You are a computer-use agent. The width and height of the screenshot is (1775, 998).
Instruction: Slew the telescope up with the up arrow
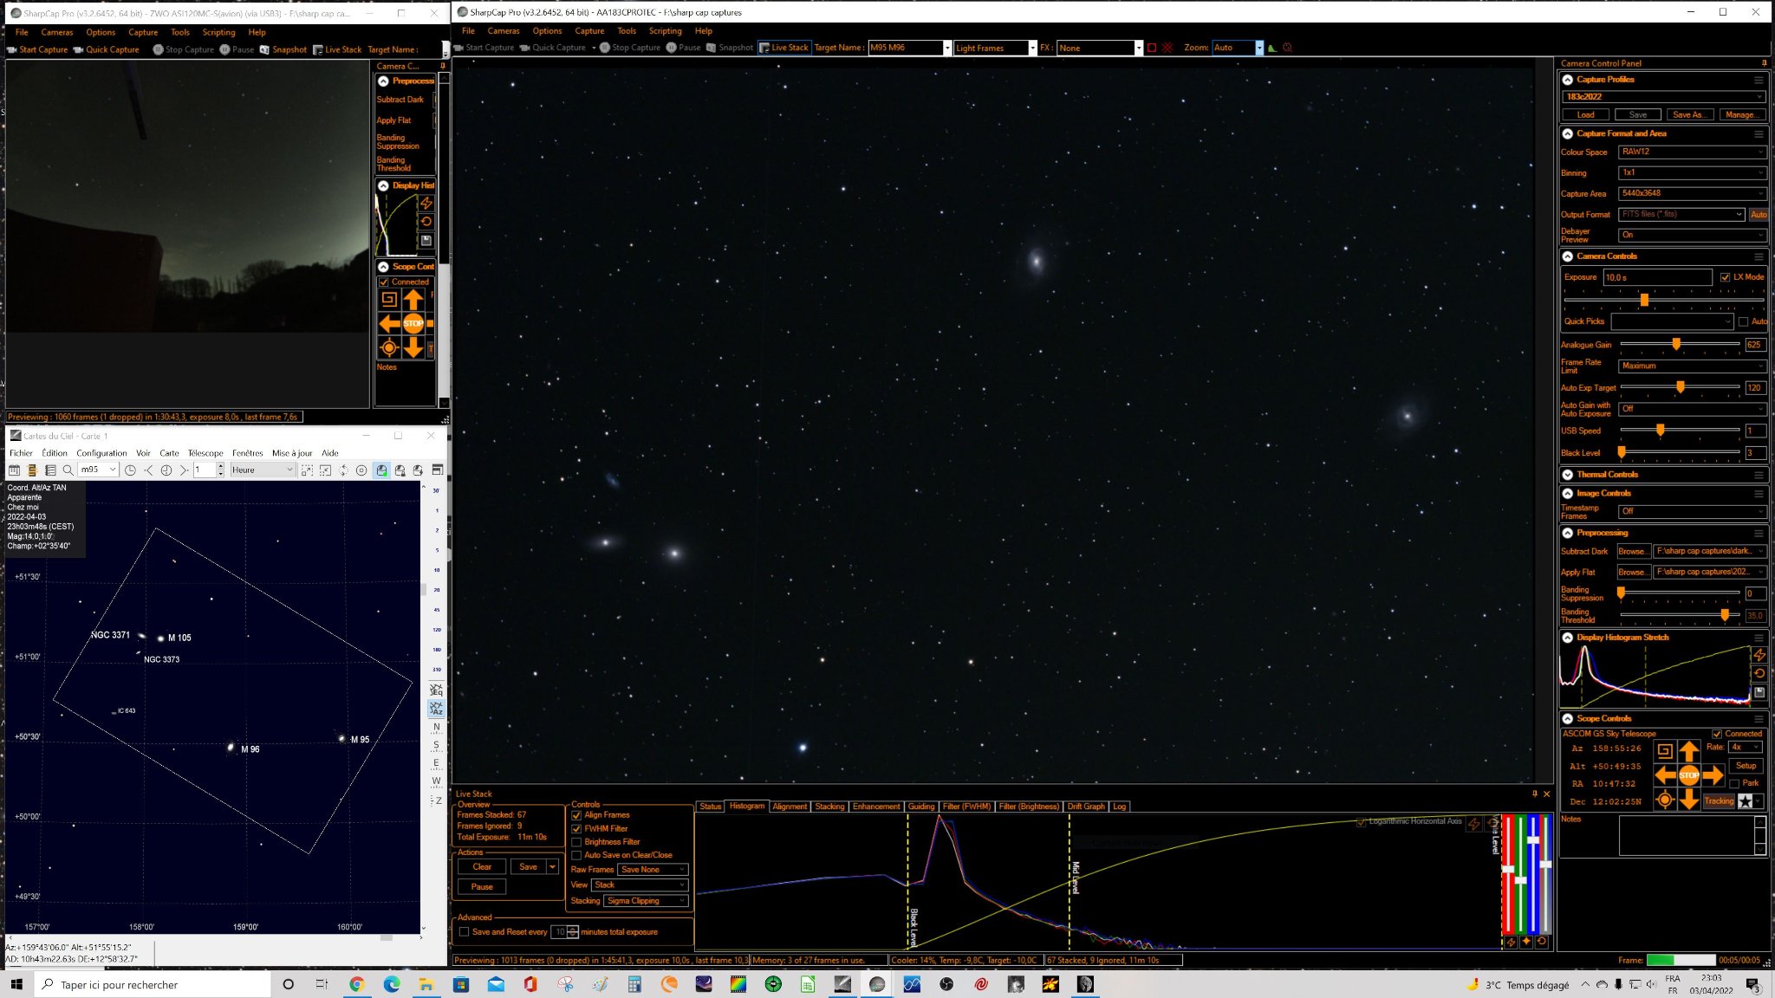(1688, 751)
